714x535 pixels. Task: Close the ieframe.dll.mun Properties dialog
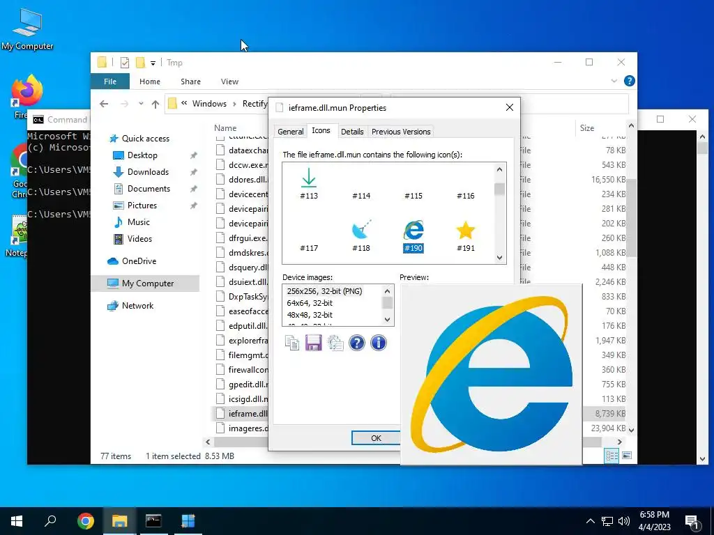tap(510, 107)
